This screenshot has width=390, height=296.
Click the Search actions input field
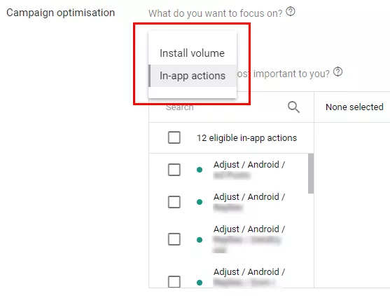pos(224,107)
